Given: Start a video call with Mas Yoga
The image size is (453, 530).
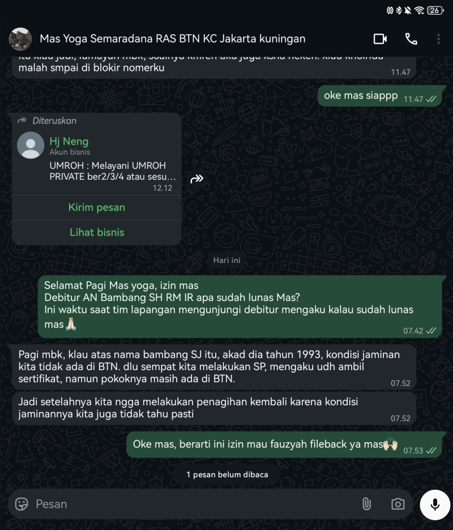Looking at the screenshot, I should [380, 39].
